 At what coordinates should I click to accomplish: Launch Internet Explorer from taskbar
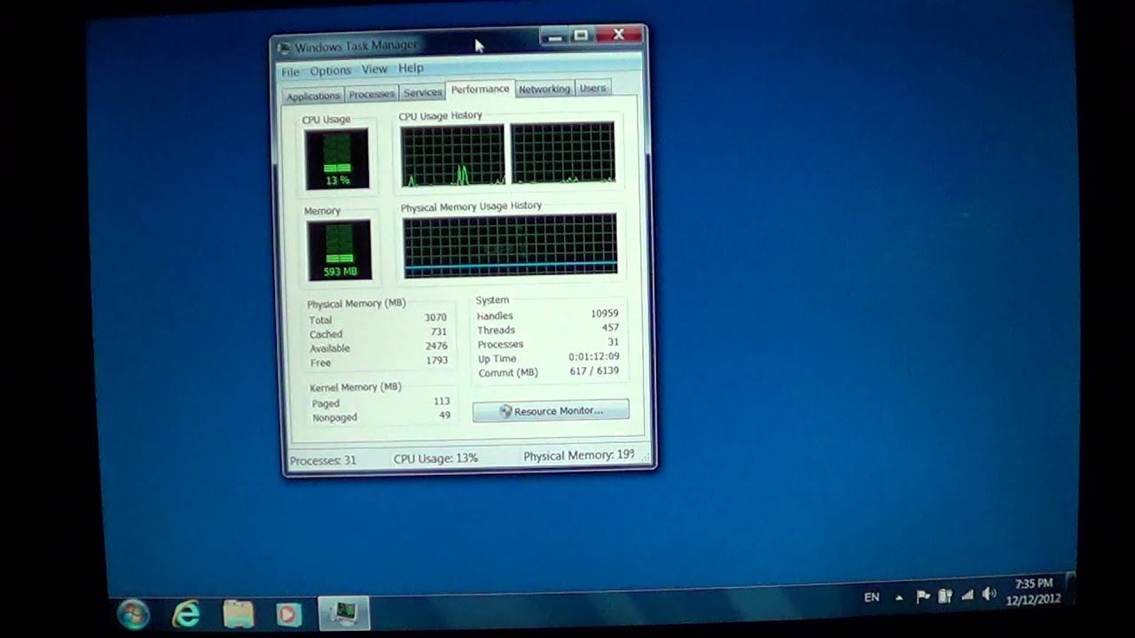(185, 612)
